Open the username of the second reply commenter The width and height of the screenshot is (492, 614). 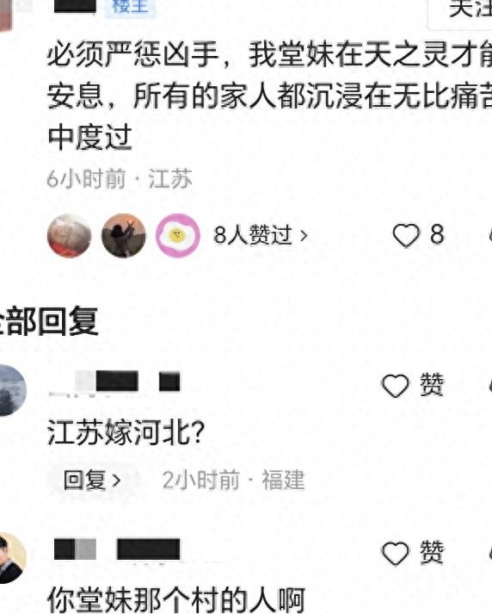click(x=117, y=549)
